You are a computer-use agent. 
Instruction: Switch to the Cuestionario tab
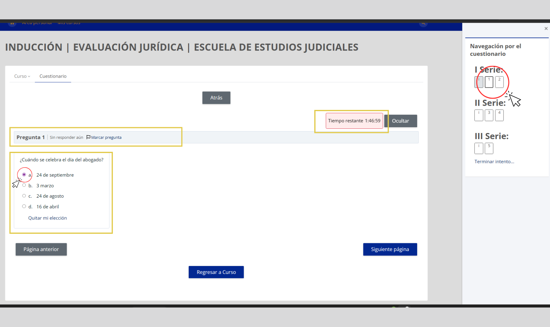coord(53,76)
